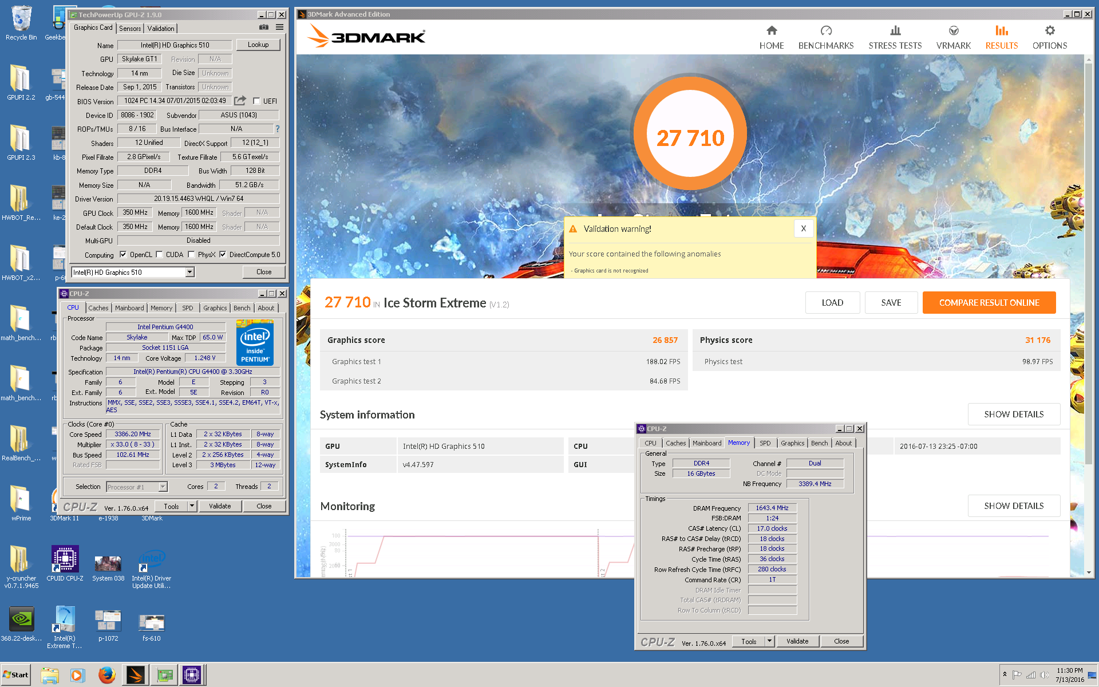Image resolution: width=1099 pixels, height=687 pixels.
Task: Click Validate in CPU-Z CPU window
Action: click(x=220, y=506)
